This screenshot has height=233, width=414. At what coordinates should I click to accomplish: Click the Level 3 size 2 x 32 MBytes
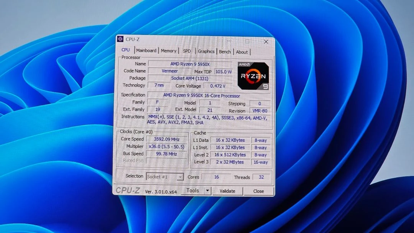click(230, 162)
